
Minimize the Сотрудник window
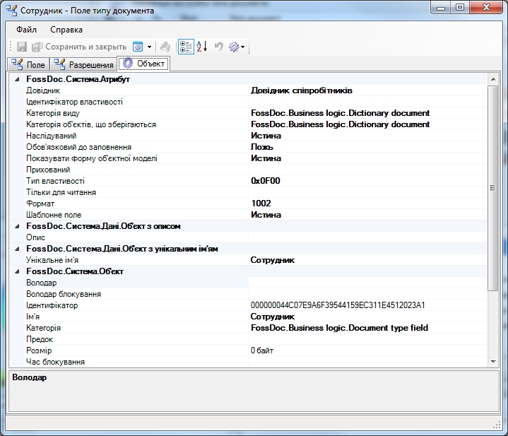point(442,7)
